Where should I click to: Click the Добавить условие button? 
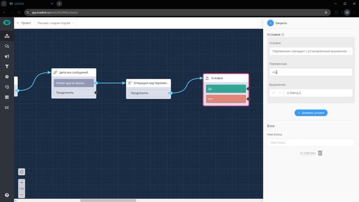tap(311, 113)
